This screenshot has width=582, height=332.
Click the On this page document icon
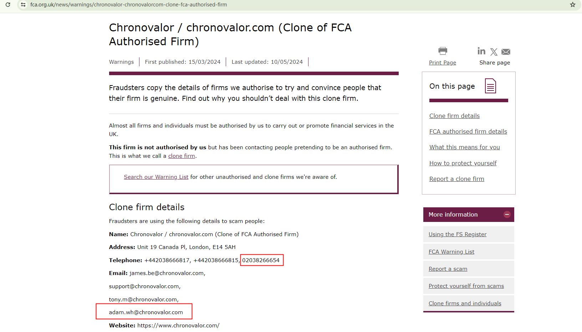(x=490, y=86)
